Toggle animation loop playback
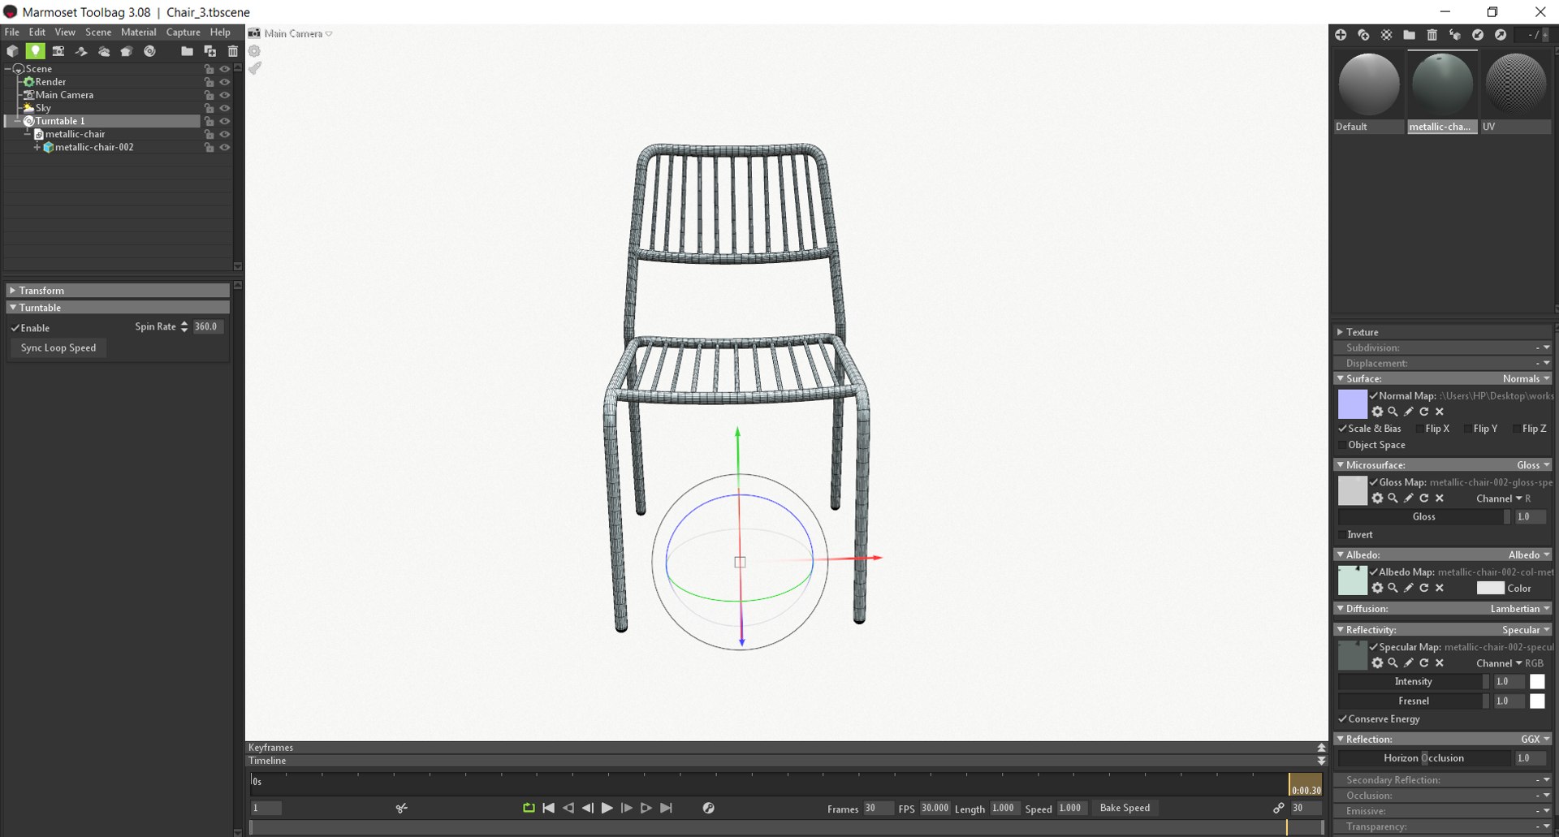 (529, 808)
